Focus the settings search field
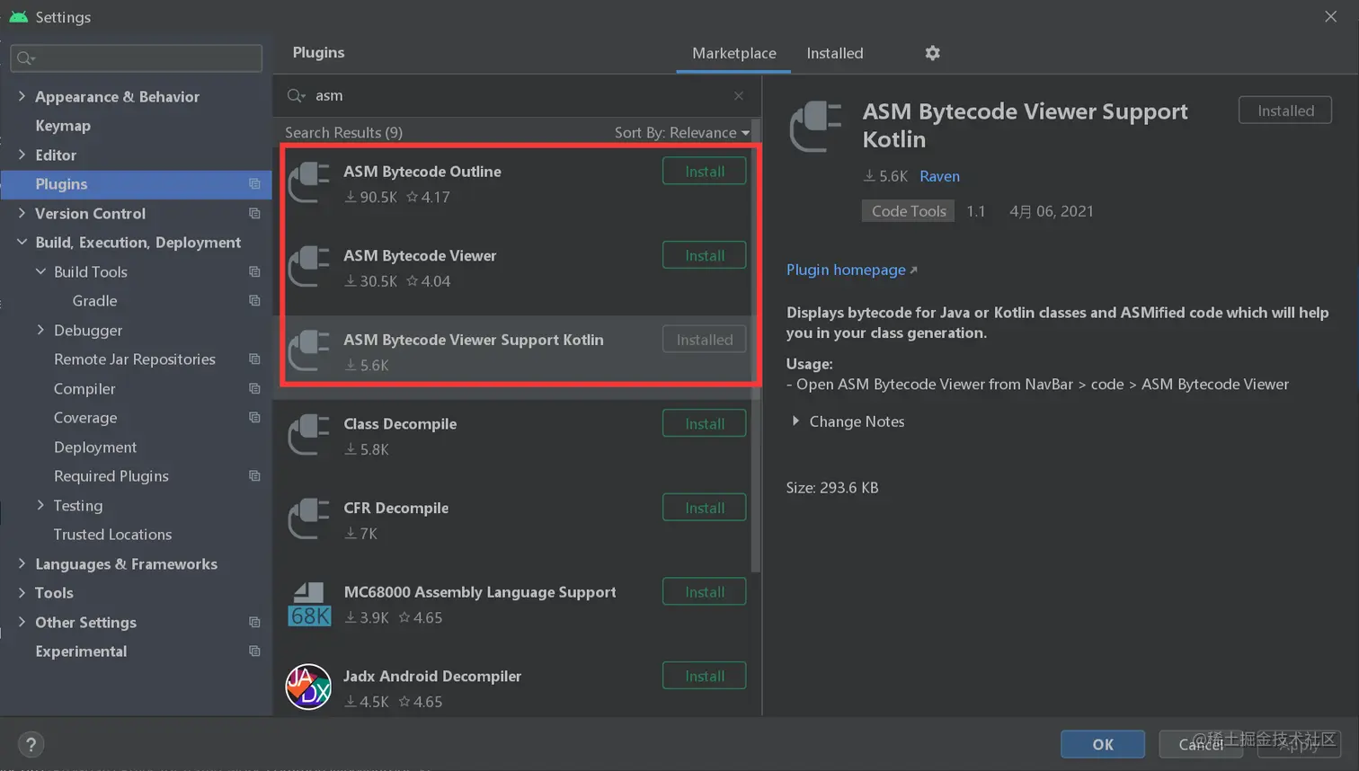The image size is (1359, 771). point(137,58)
